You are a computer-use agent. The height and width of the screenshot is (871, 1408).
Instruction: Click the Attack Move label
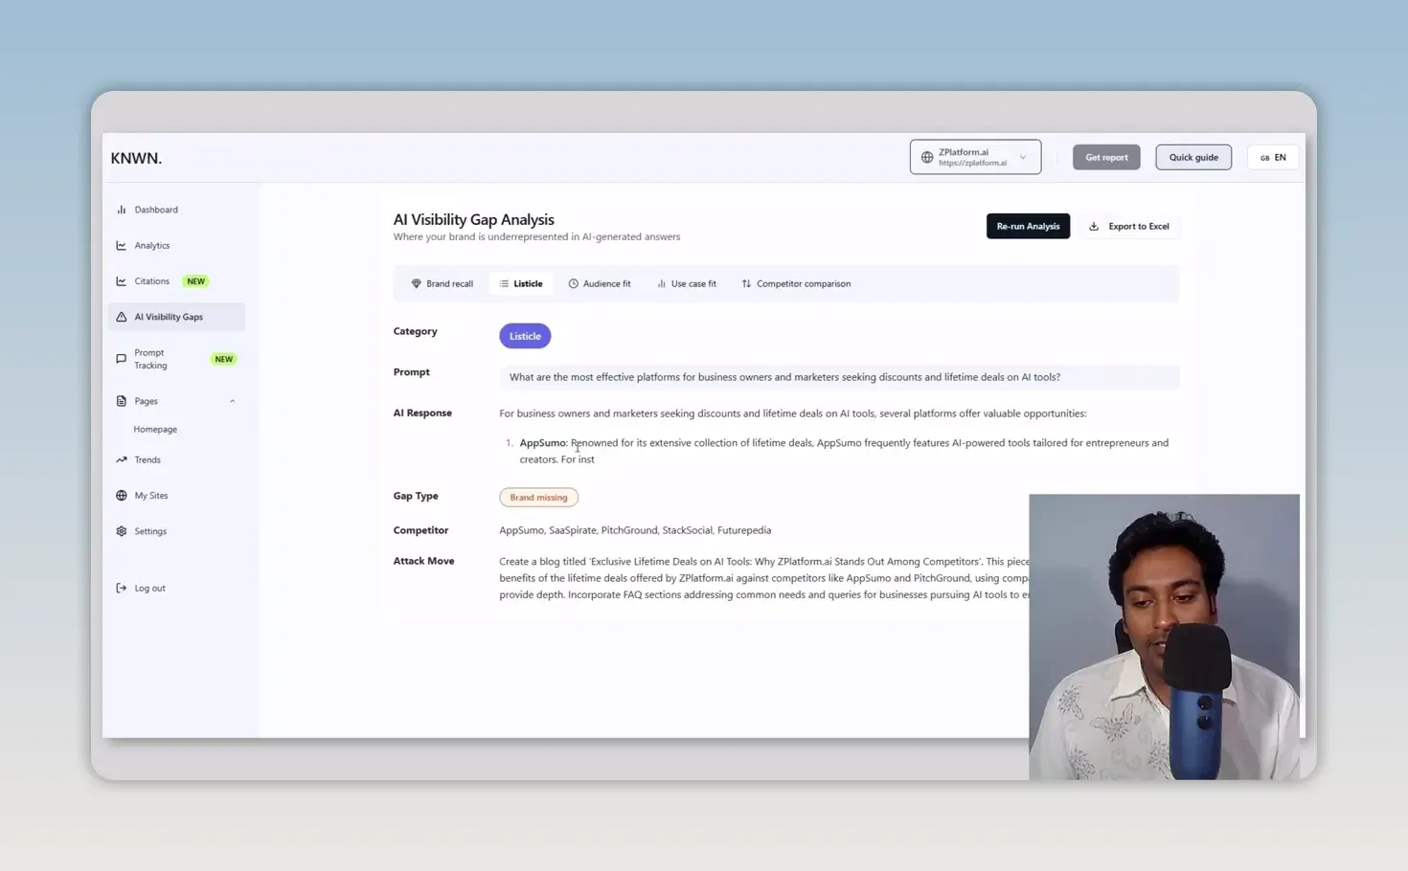pyautogui.click(x=423, y=561)
